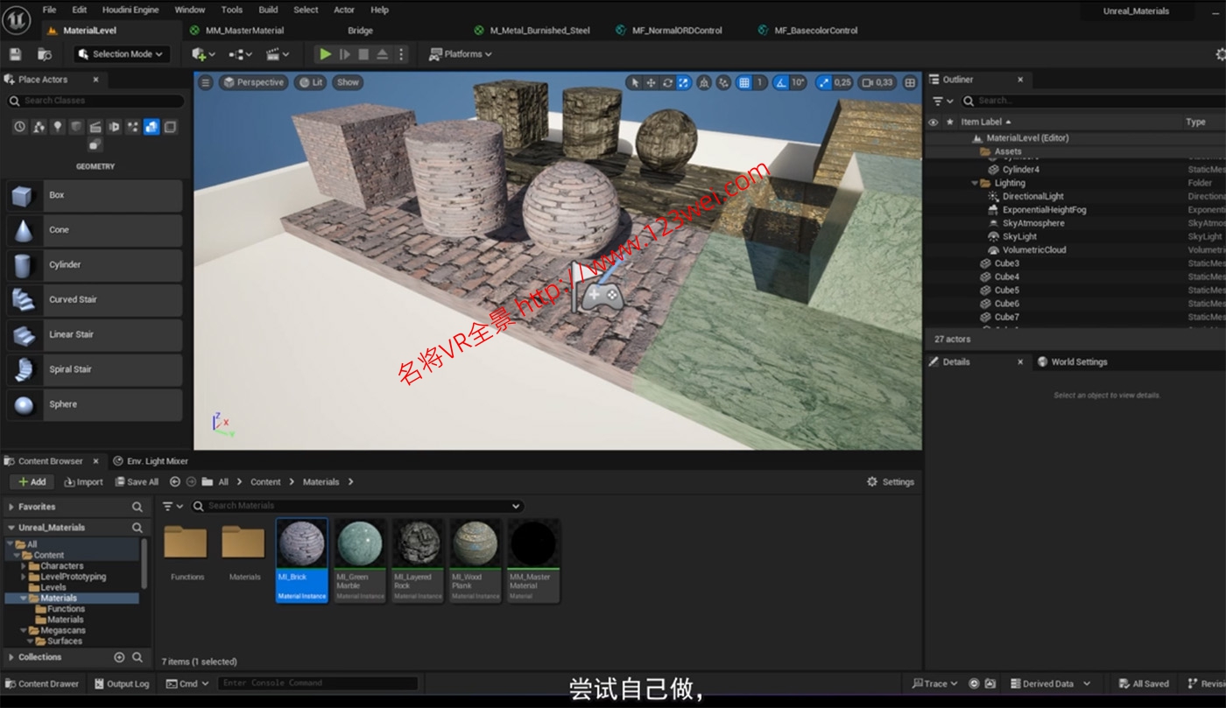1226x708 pixels.
Task: Click the Recently Placed clock icon
Action: click(18, 127)
